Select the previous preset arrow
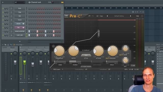 107,16
